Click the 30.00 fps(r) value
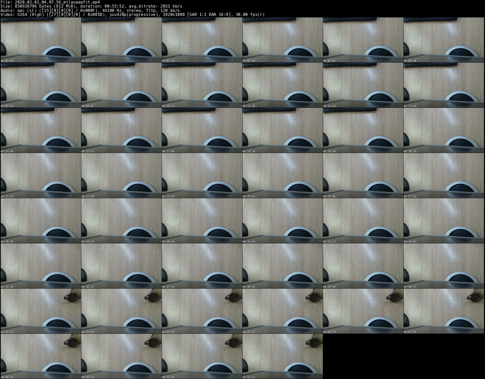The width and height of the screenshot is (485, 379). pos(250,15)
